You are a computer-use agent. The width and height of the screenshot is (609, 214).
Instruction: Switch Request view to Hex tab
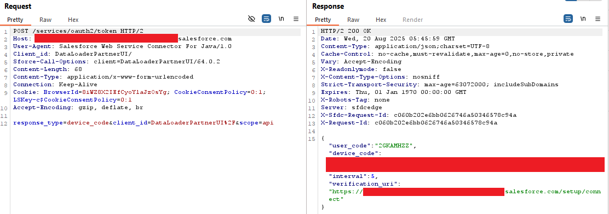(73, 20)
